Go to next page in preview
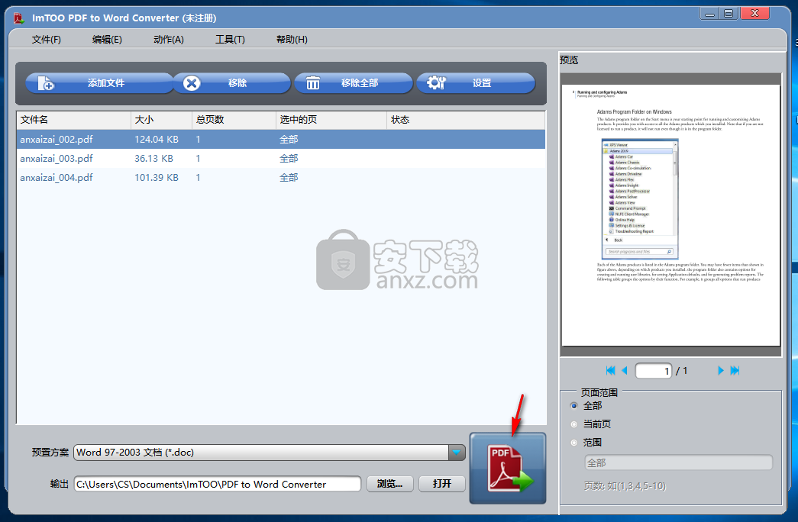 pyautogui.click(x=720, y=371)
